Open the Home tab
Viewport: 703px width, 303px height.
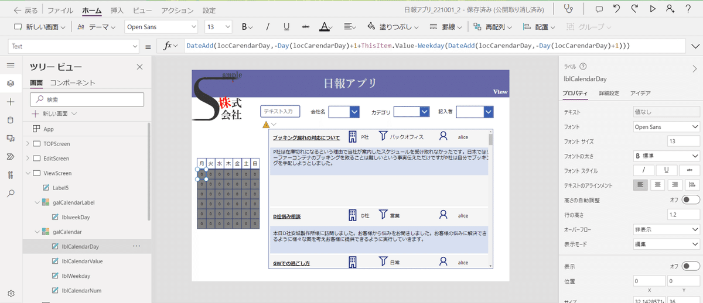(92, 10)
